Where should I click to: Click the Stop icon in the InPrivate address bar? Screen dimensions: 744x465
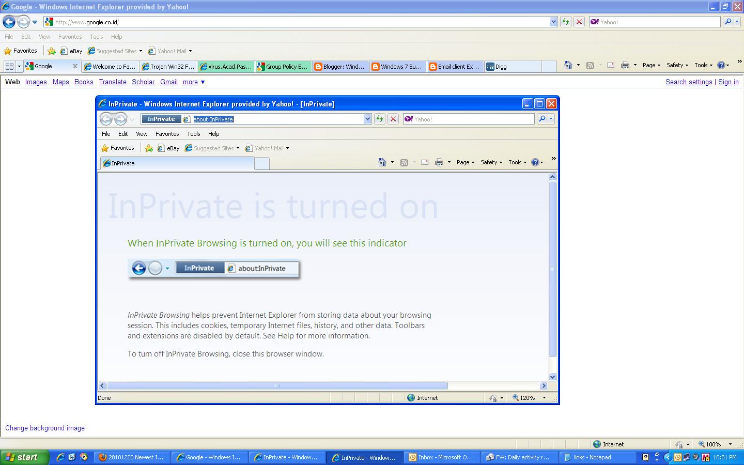point(393,119)
